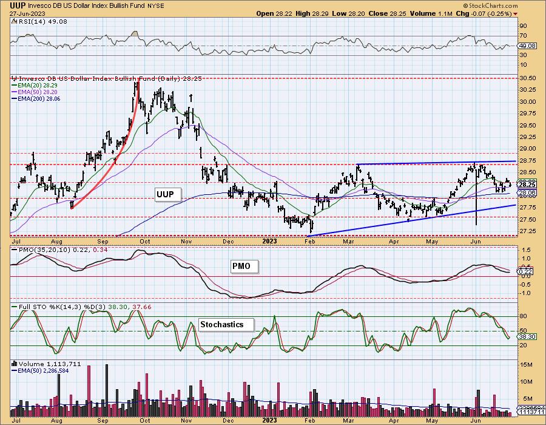Image resolution: width=546 pixels, height=425 pixels.
Task: Click the PMO(35,20,10) 0.22, 0.34 legend
Action: click(x=62, y=250)
